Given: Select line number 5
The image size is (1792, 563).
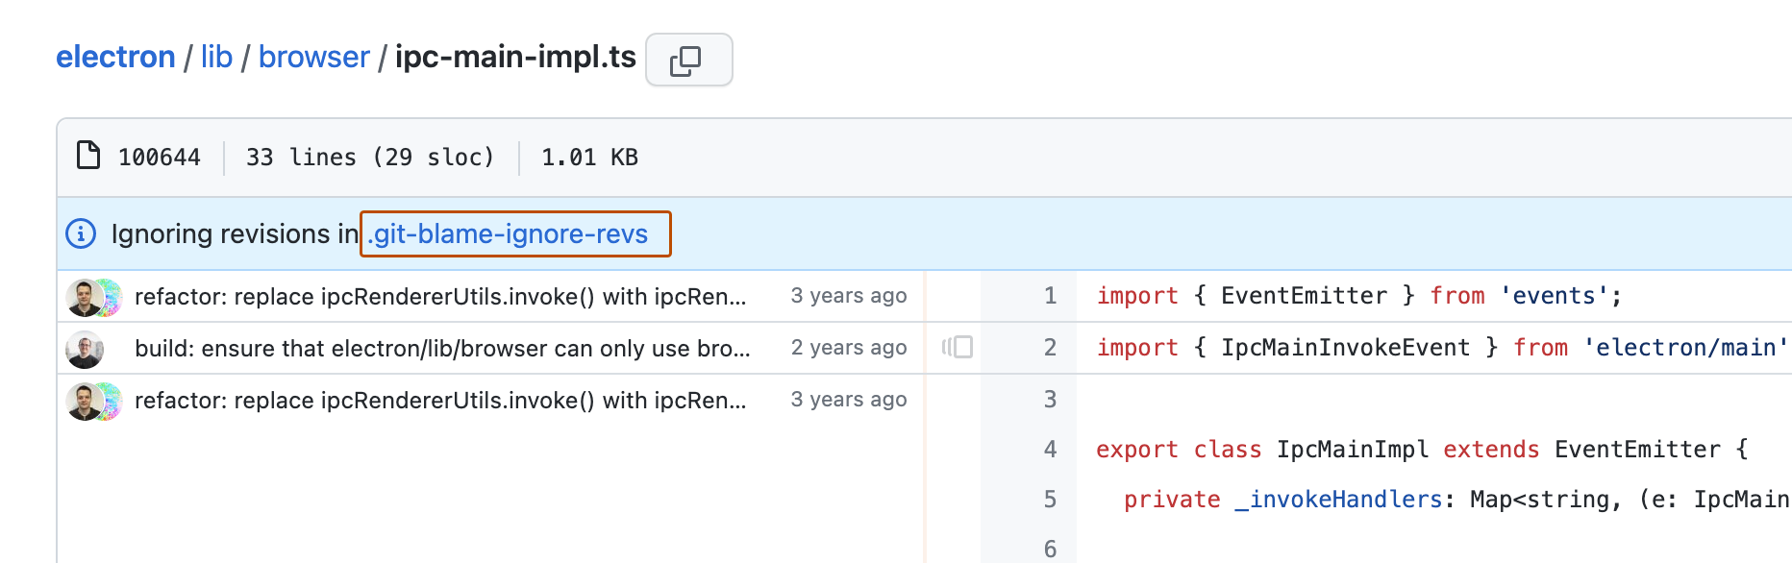Looking at the screenshot, I should tap(1050, 499).
